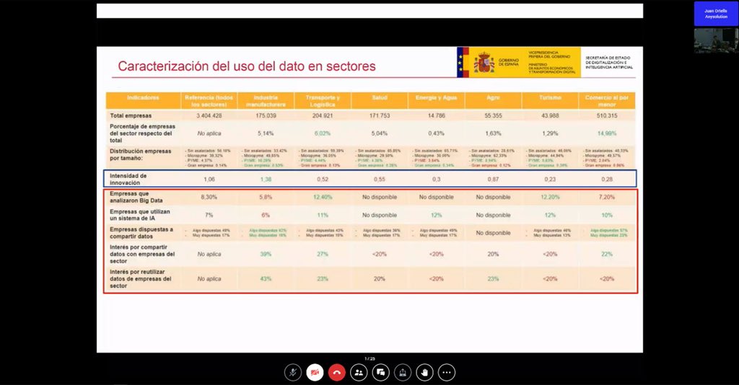Click the '14.786' cell

(x=437, y=116)
